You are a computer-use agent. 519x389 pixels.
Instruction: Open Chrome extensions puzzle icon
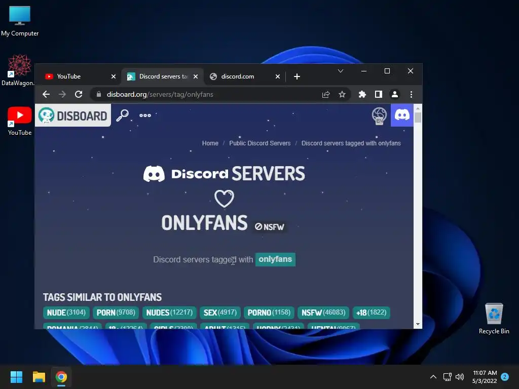tap(362, 95)
